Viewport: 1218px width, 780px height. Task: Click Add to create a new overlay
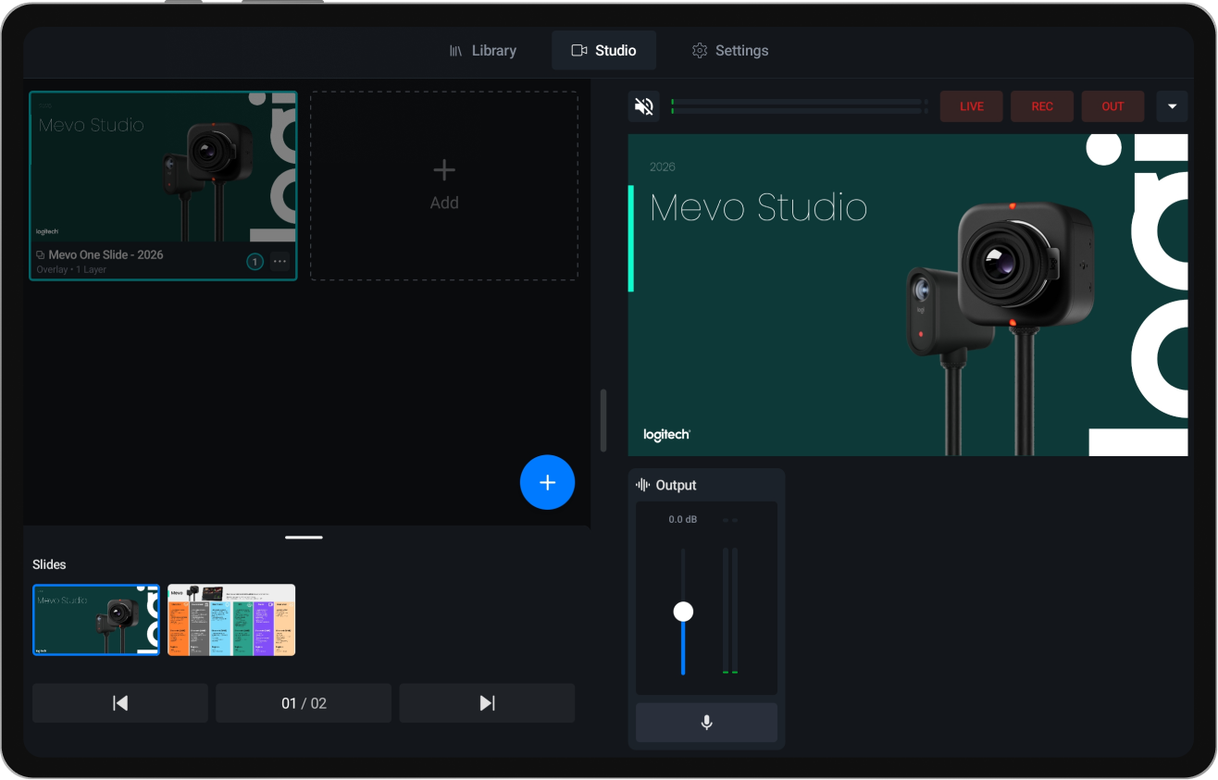click(444, 185)
